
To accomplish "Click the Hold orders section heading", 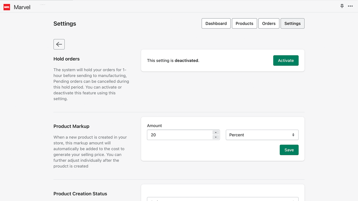I will click(x=67, y=59).
